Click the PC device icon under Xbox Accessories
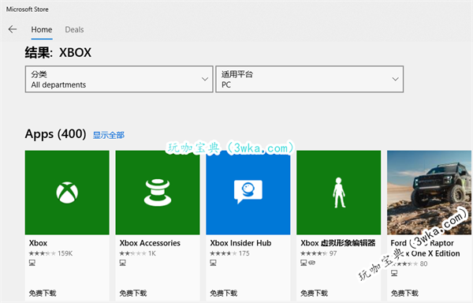The image size is (473, 303). coord(122,263)
